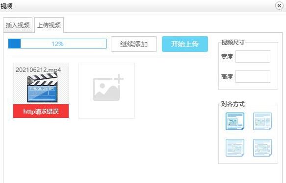Focus the 高度 height input field
The image size is (286, 183).
(253, 77)
